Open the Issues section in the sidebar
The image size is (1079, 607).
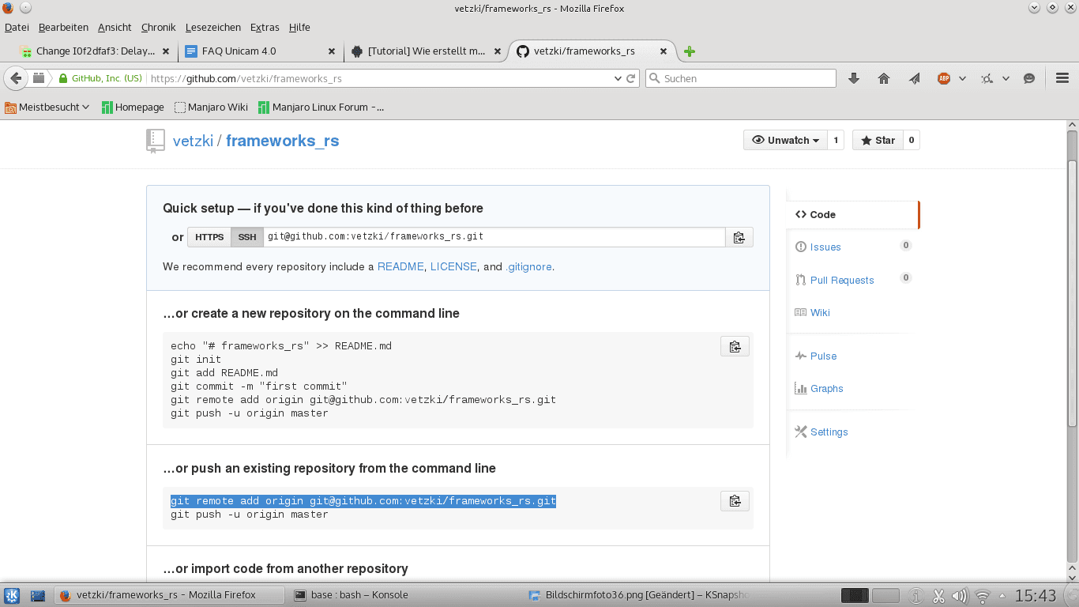(x=825, y=247)
